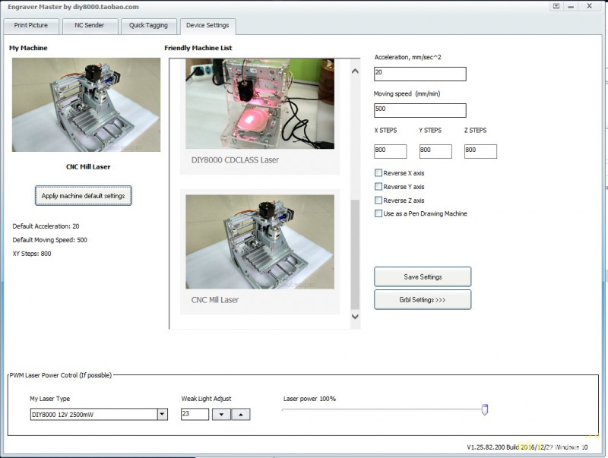This screenshot has height=458, width=608.
Task: Click the Laser power slider handle
Action: point(485,409)
